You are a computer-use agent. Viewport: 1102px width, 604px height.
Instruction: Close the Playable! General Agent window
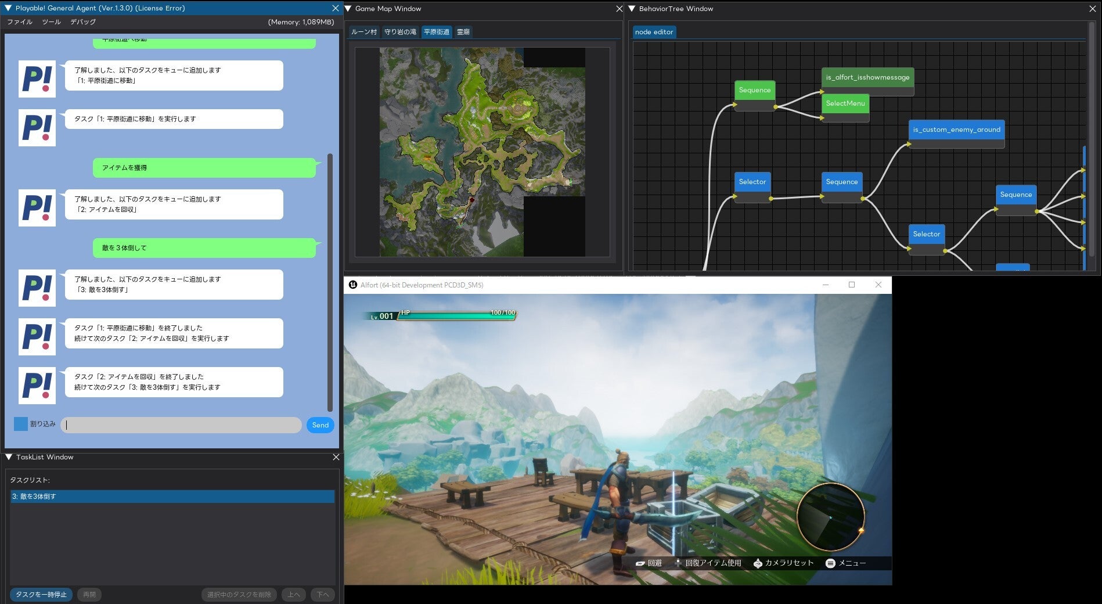[x=335, y=8]
